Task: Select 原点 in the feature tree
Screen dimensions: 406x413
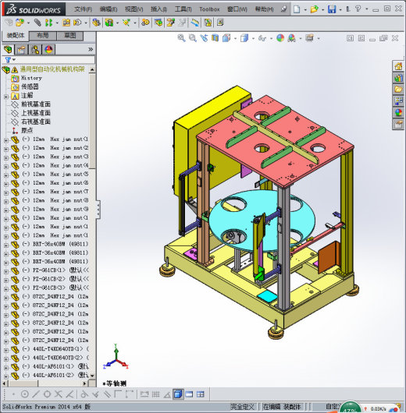Action: click(27, 130)
